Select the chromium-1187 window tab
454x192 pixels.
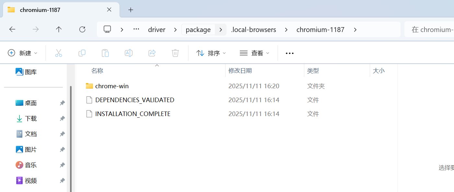(x=61, y=10)
